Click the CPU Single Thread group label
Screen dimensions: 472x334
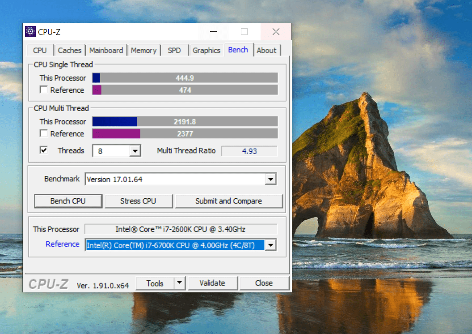pyautogui.click(x=63, y=64)
